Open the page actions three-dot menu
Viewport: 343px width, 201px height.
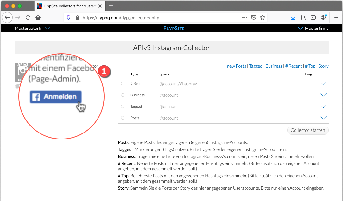click(245, 17)
